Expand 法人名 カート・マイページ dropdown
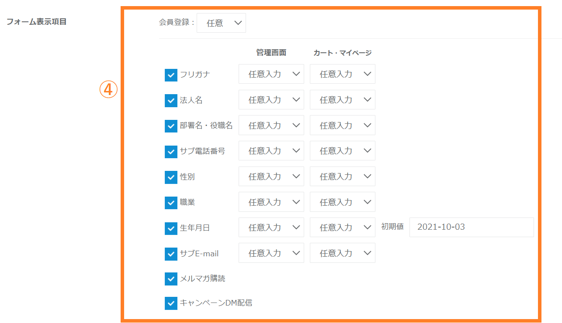Image resolution: width=562 pixels, height=323 pixels. click(x=342, y=100)
